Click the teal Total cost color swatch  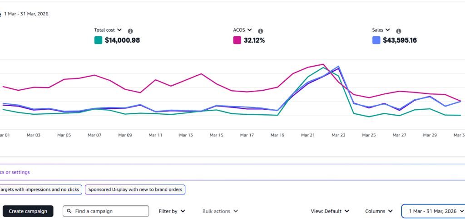point(98,40)
